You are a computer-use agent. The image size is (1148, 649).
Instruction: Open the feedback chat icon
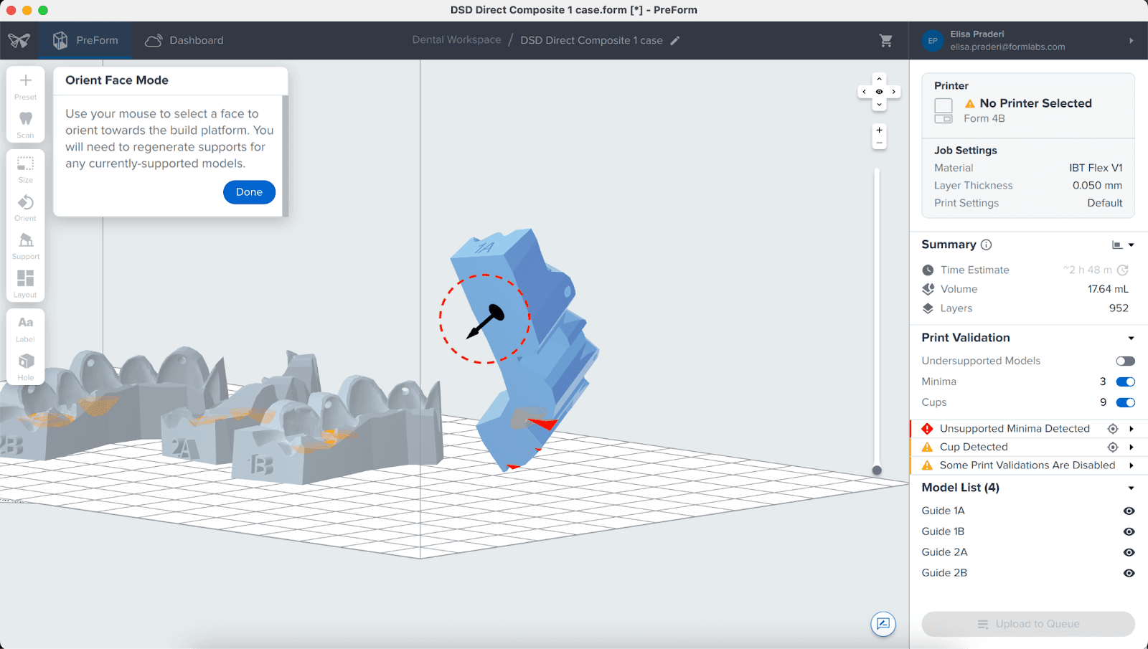click(x=883, y=624)
